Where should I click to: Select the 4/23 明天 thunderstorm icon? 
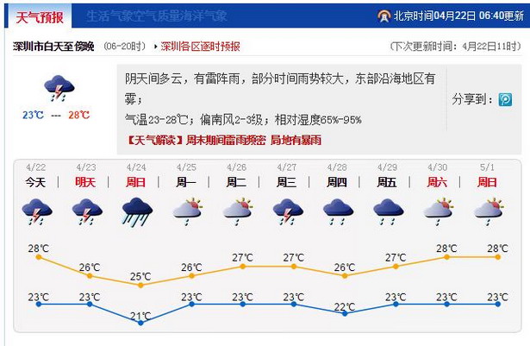(x=86, y=211)
